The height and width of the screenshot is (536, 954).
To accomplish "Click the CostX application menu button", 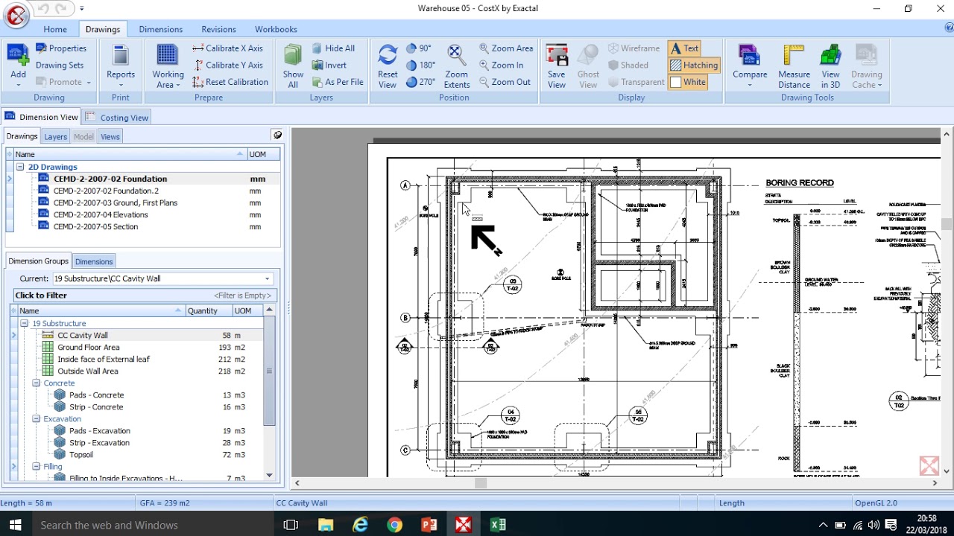I will click(x=16, y=15).
